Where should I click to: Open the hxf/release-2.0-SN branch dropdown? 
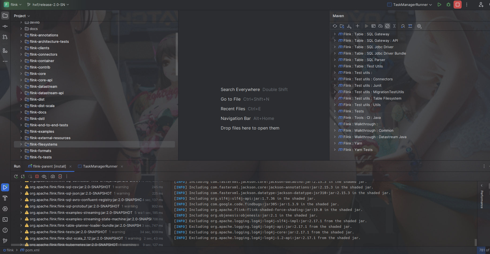click(x=48, y=5)
